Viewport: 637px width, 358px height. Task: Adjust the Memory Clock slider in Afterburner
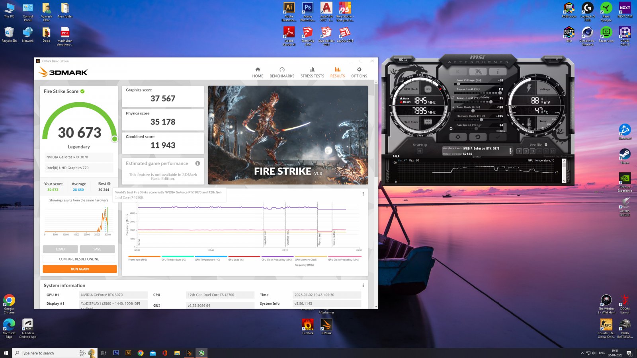(477, 120)
